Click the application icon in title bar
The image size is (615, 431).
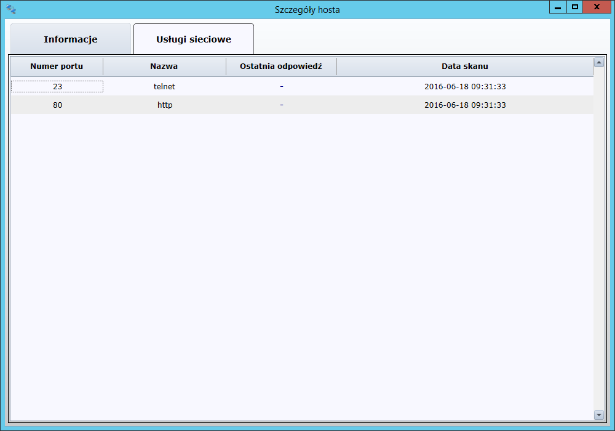click(x=11, y=9)
